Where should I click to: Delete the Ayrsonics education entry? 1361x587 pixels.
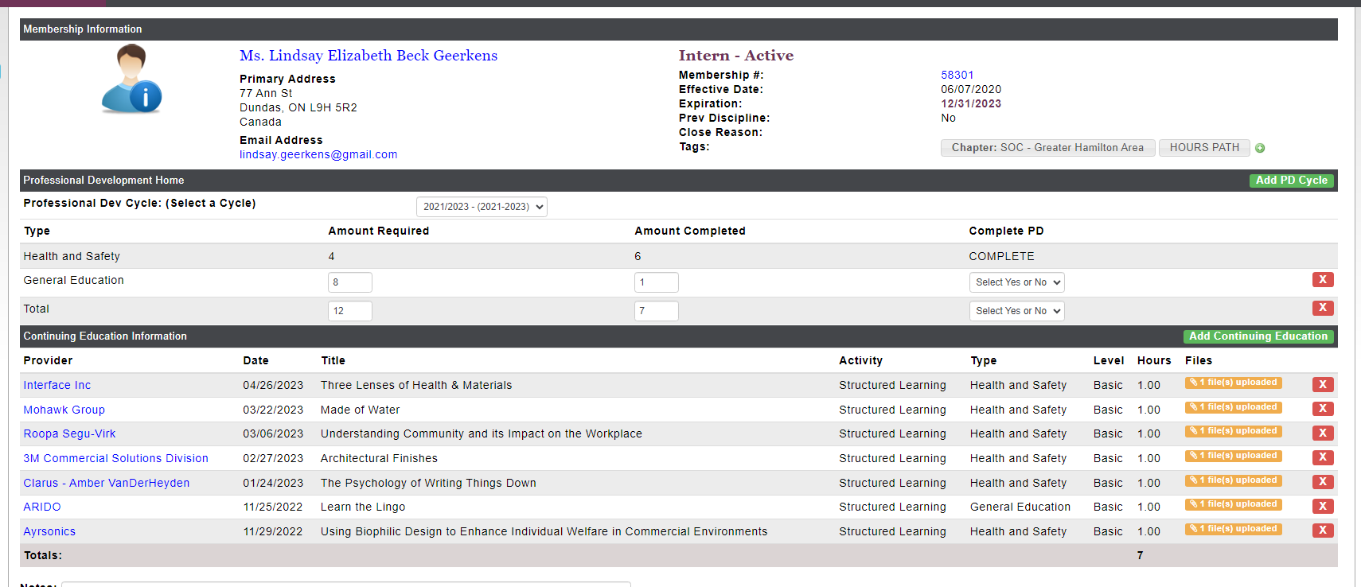pos(1323,531)
